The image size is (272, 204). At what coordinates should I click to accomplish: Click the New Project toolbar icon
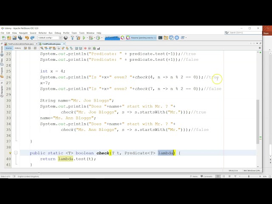click(x=9, y=38)
